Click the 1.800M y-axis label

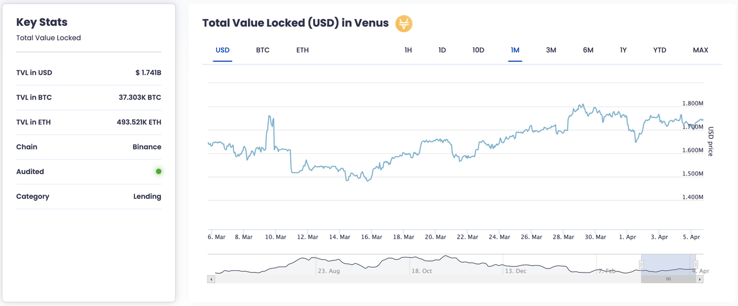(692, 104)
